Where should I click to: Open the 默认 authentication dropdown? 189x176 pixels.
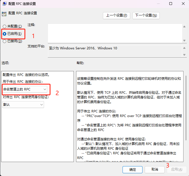(23, 105)
